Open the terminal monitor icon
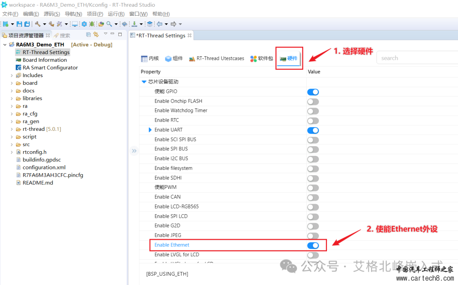The height and width of the screenshot is (285, 458). 75,24
